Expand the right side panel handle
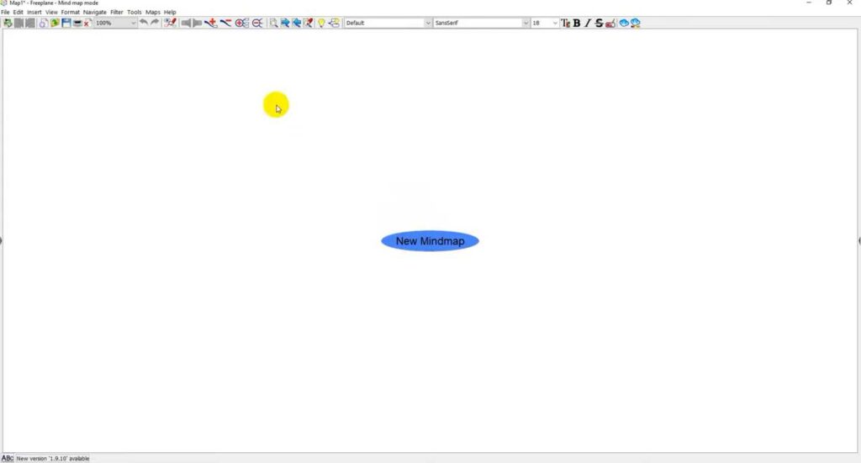Screen dimensions: 861x463 coord(858,241)
